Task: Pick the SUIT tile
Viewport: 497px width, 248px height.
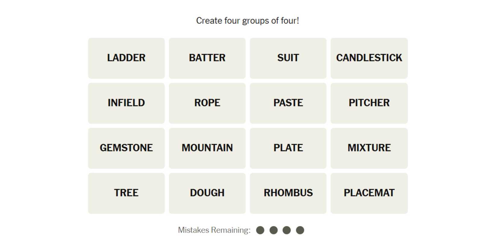Action: coord(288,58)
